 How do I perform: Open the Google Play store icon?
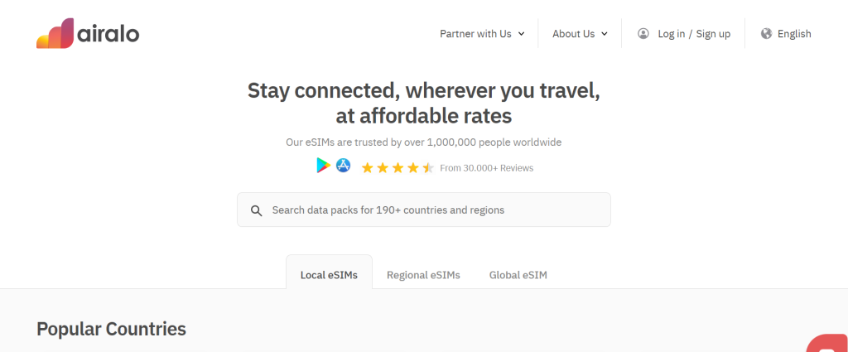(x=323, y=166)
